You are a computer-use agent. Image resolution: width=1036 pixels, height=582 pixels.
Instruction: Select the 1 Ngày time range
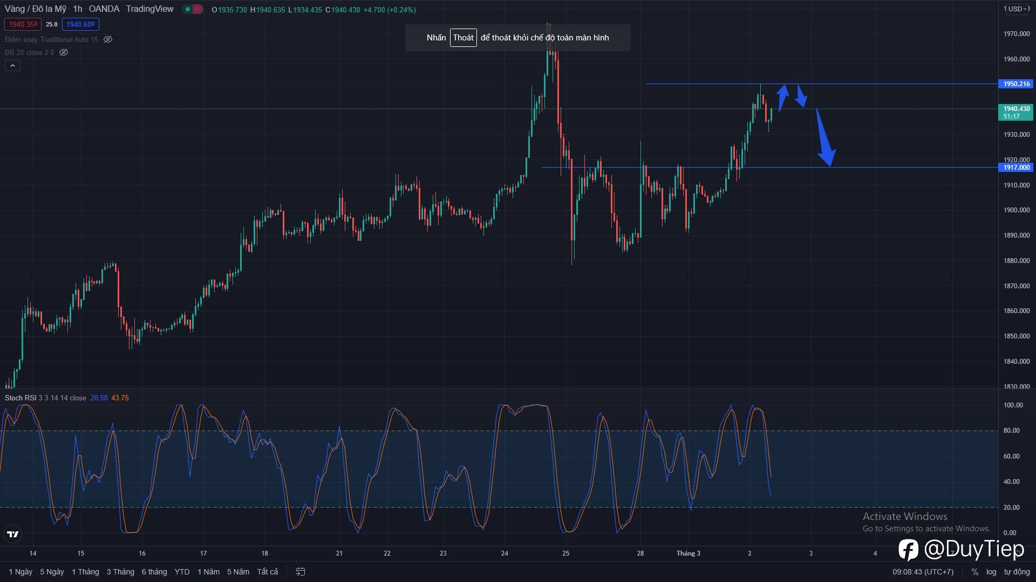21,572
